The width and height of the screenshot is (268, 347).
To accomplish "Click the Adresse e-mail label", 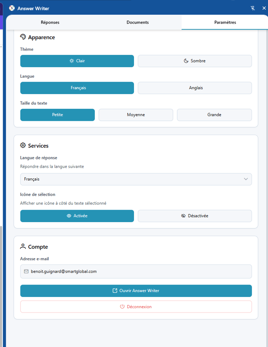I will tap(34, 259).
